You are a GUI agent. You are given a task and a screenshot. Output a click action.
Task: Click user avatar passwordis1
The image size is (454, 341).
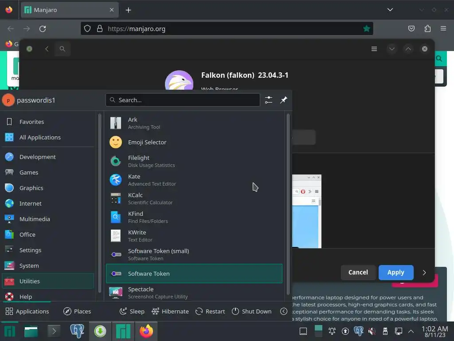click(8, 100)
